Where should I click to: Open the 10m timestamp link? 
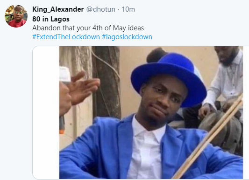click(128, 9)
